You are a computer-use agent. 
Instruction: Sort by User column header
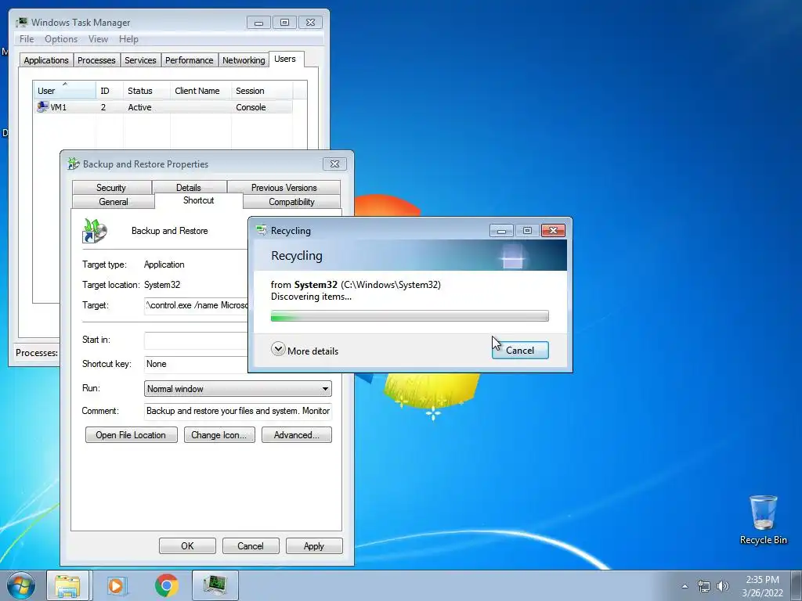[64, 91]
